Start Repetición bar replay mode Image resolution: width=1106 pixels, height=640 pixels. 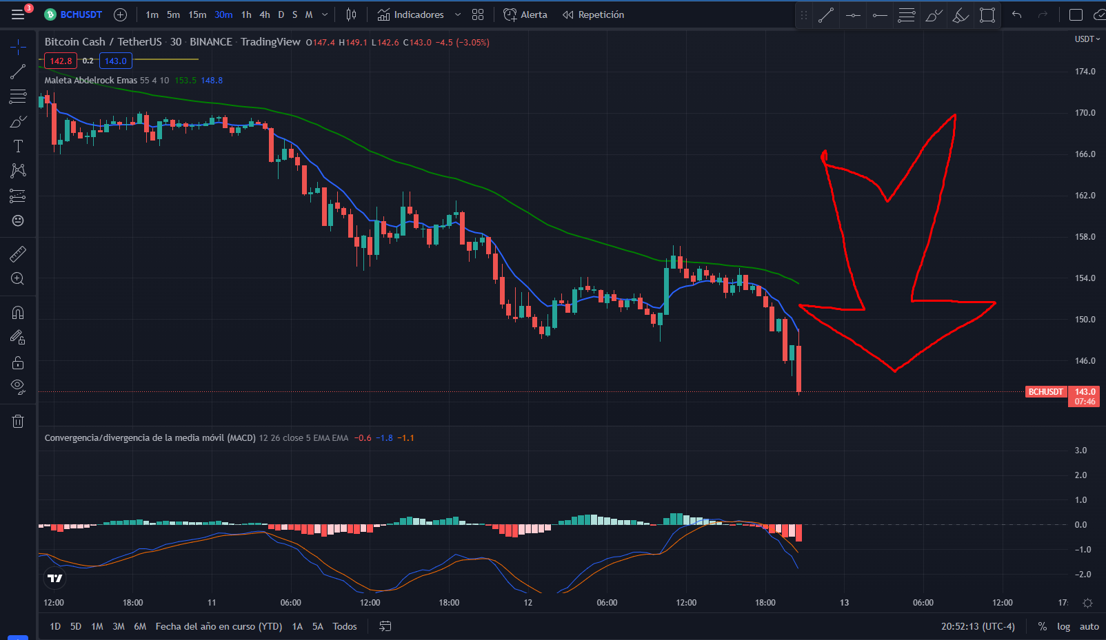594,14
